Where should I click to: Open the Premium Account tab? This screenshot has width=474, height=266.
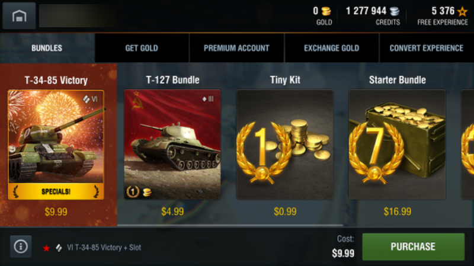[x=236, y=48]
